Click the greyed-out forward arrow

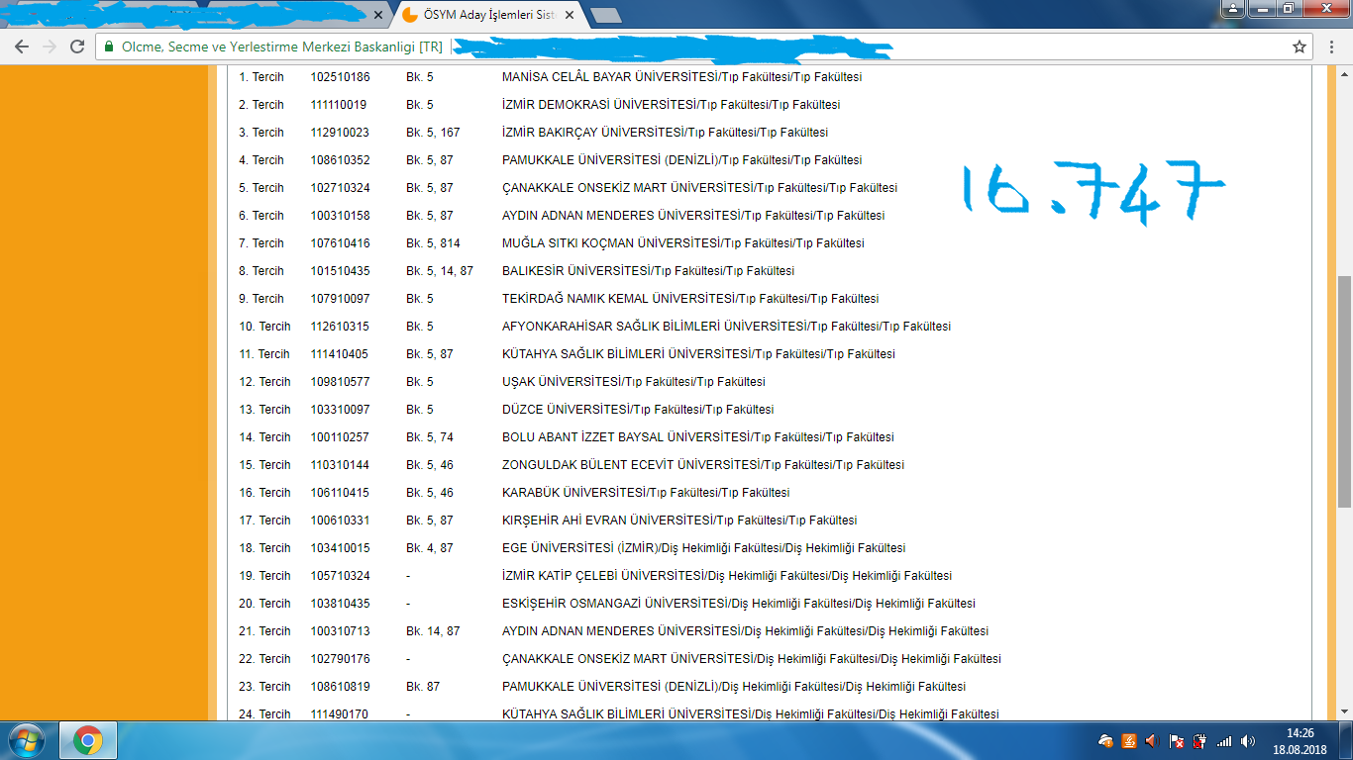click(x=50, y=47)
